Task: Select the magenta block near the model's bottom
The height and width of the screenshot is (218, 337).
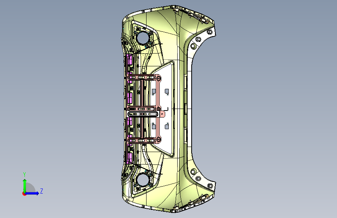Action: coord(129,158)
